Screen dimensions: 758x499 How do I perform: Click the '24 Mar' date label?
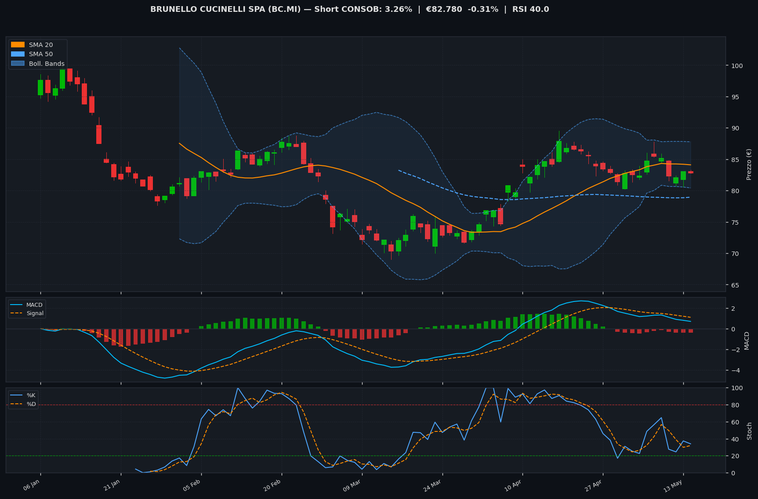pyautogui.click(x=433, y=485)
